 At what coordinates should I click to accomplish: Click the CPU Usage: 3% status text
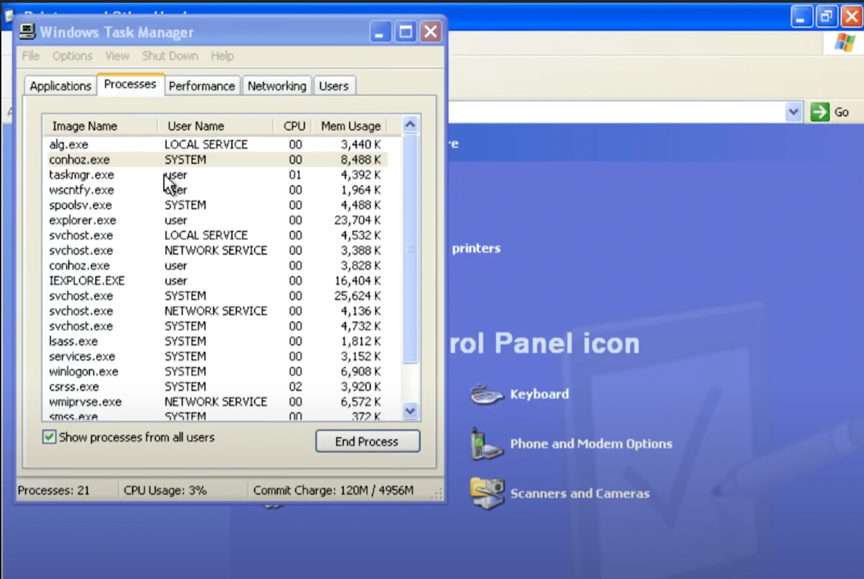[165, 490]
